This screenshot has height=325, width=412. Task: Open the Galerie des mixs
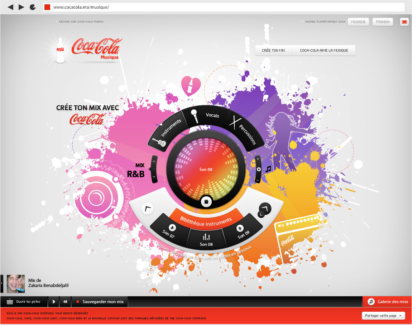pos(387,302)
